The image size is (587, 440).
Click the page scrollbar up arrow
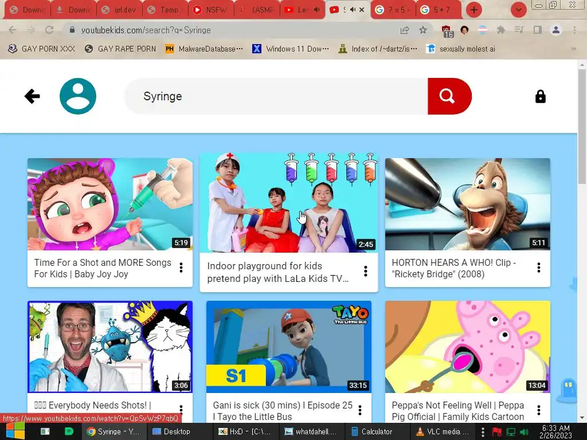[582, 64]
